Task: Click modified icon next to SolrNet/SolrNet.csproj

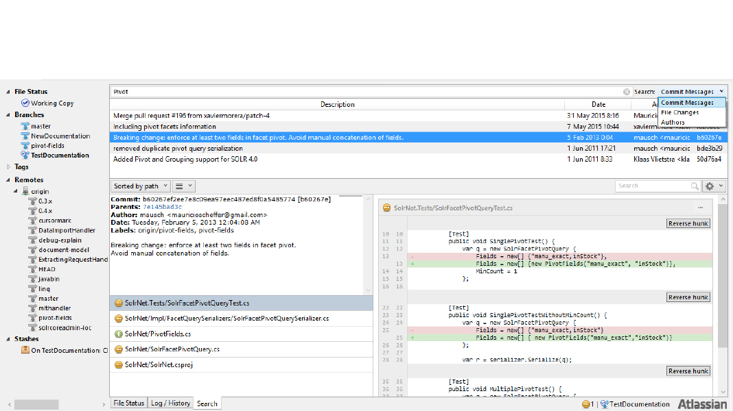Action: 119,365
